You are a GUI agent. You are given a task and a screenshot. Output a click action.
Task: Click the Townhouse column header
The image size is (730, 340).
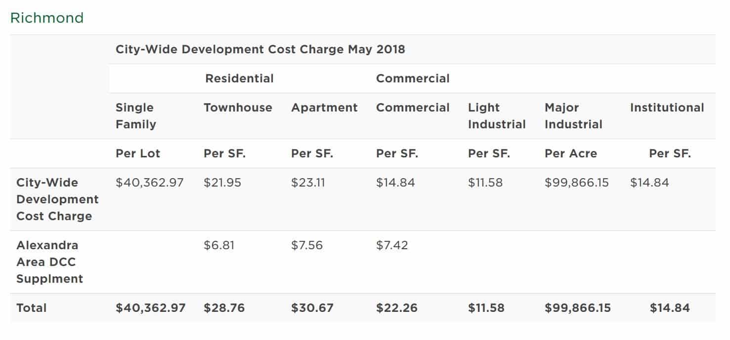[x=238, y=108]
